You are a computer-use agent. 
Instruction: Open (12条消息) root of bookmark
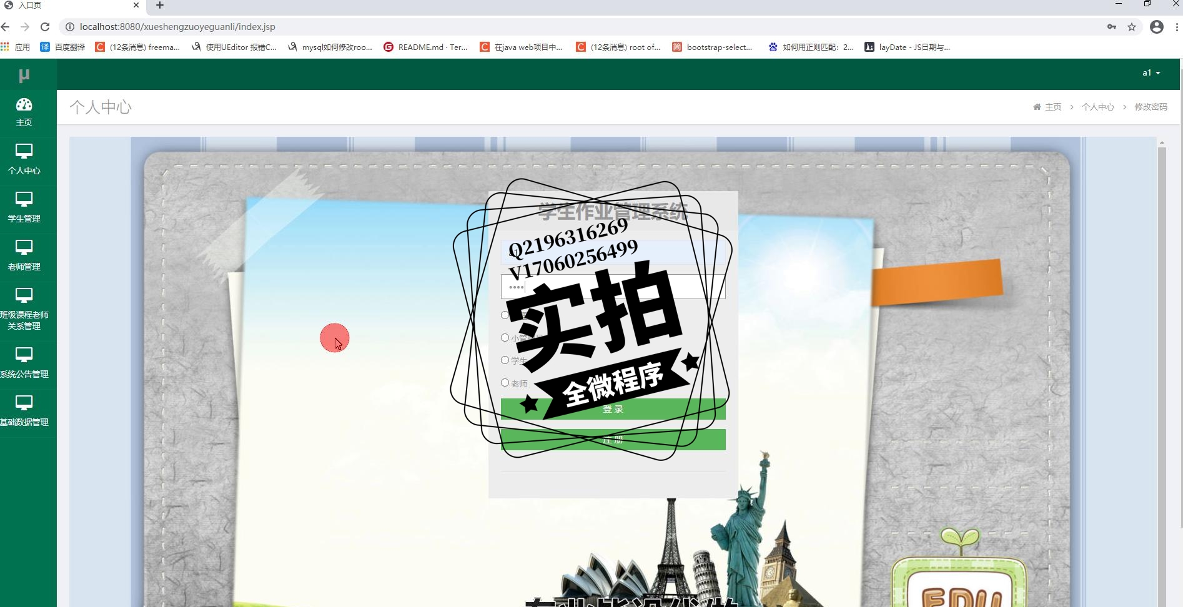(618, 47)
